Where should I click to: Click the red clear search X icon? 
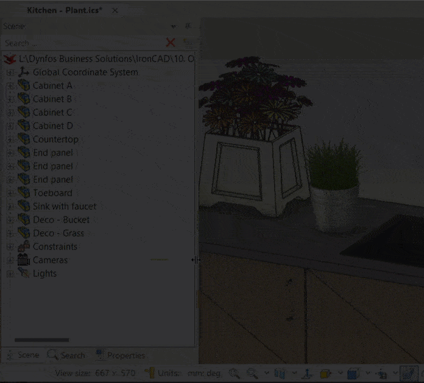coord(171,43)
